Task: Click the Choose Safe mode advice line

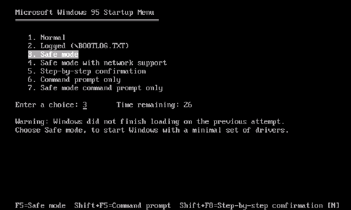Action: click(152, 130)
